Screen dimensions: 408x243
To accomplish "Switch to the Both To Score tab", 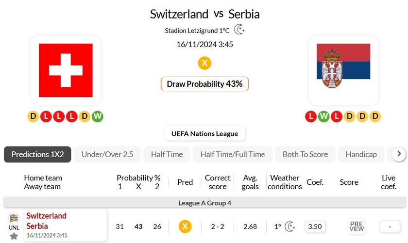I will pos(305,154).
